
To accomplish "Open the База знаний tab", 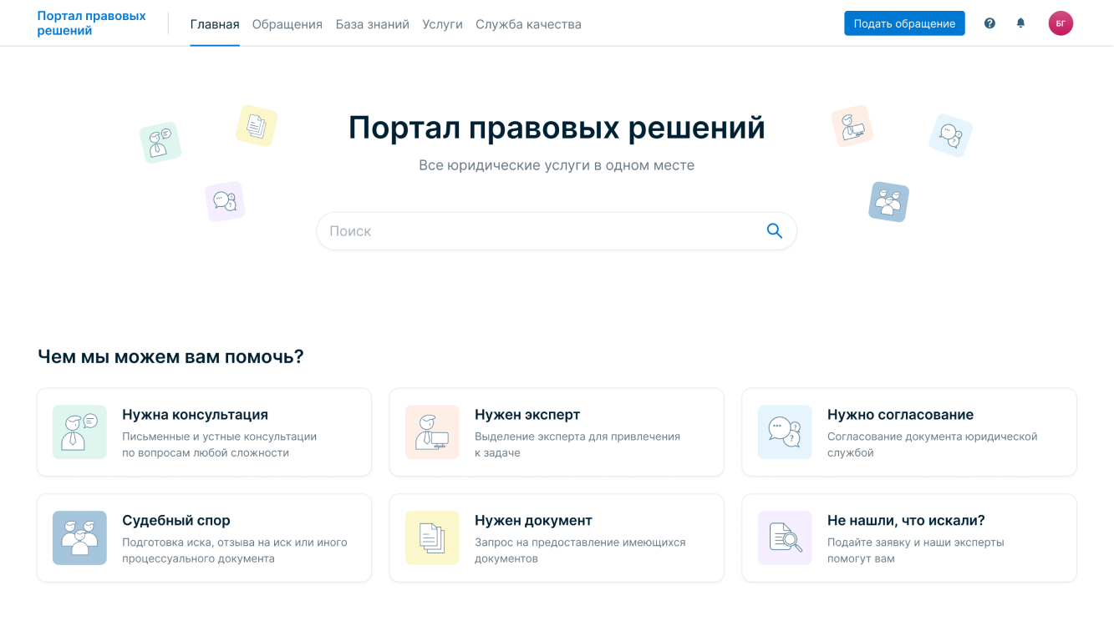I will coord(372,24).
